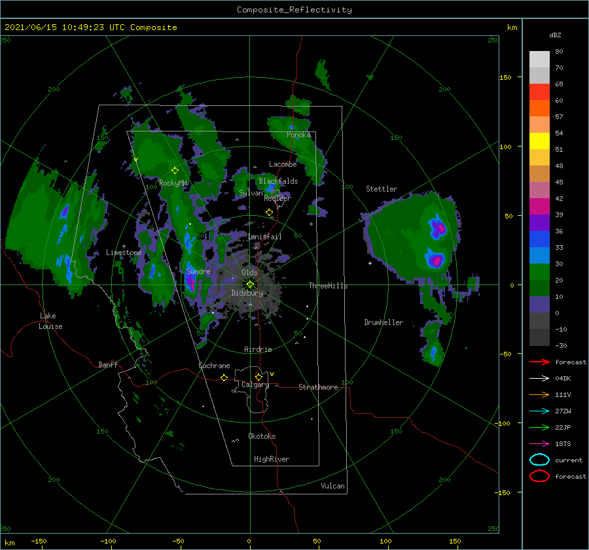Click the Lake Louise label
The width and height of the screenshot is (589, 550).
click(50, 321)
